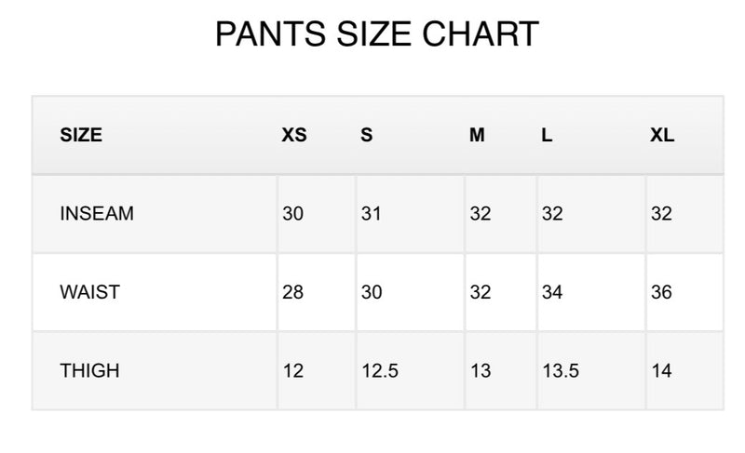Click the XL waist value 36
Image resolution: width=745 pixels, height=453 pixels.
(x=661, y=292)
